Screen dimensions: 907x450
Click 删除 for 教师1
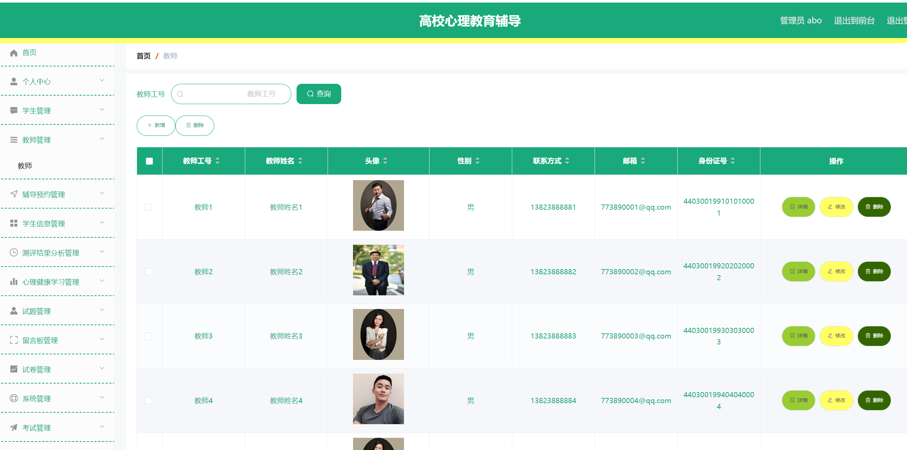(x=874, y=207)
